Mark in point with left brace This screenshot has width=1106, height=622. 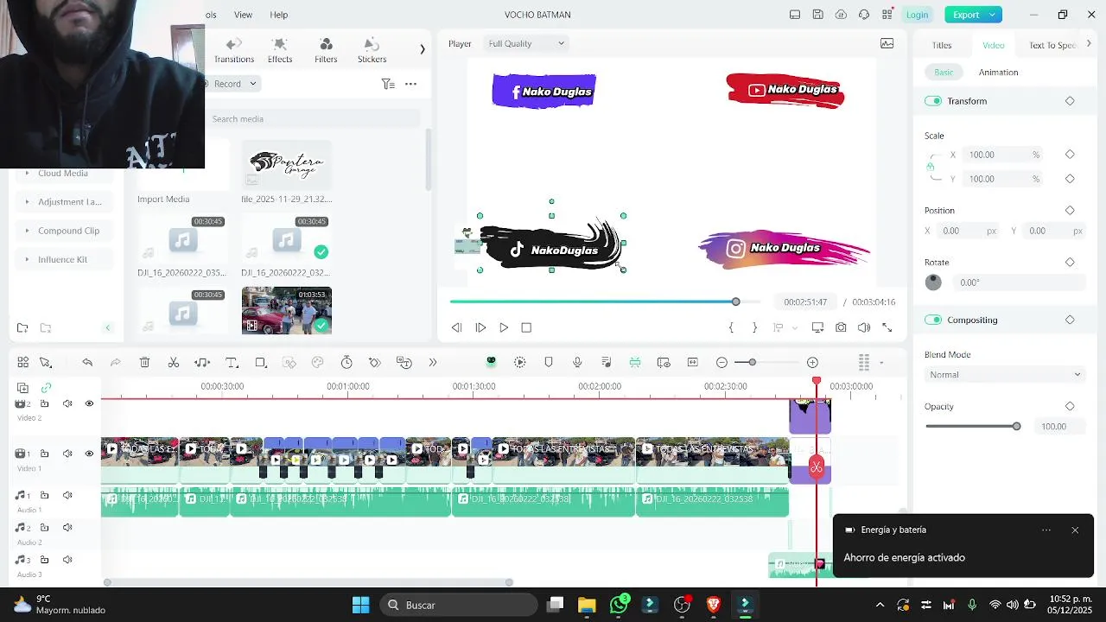(x=731, y=327)
